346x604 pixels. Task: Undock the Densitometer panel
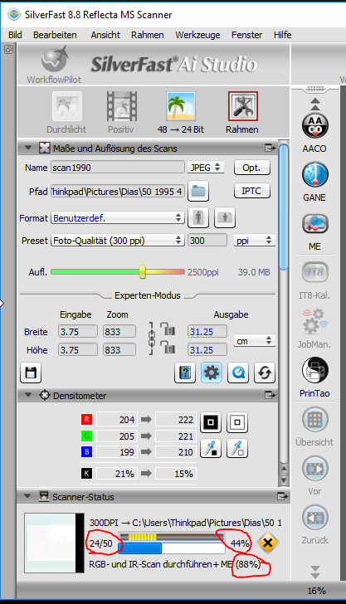click(x=270, y=395)
